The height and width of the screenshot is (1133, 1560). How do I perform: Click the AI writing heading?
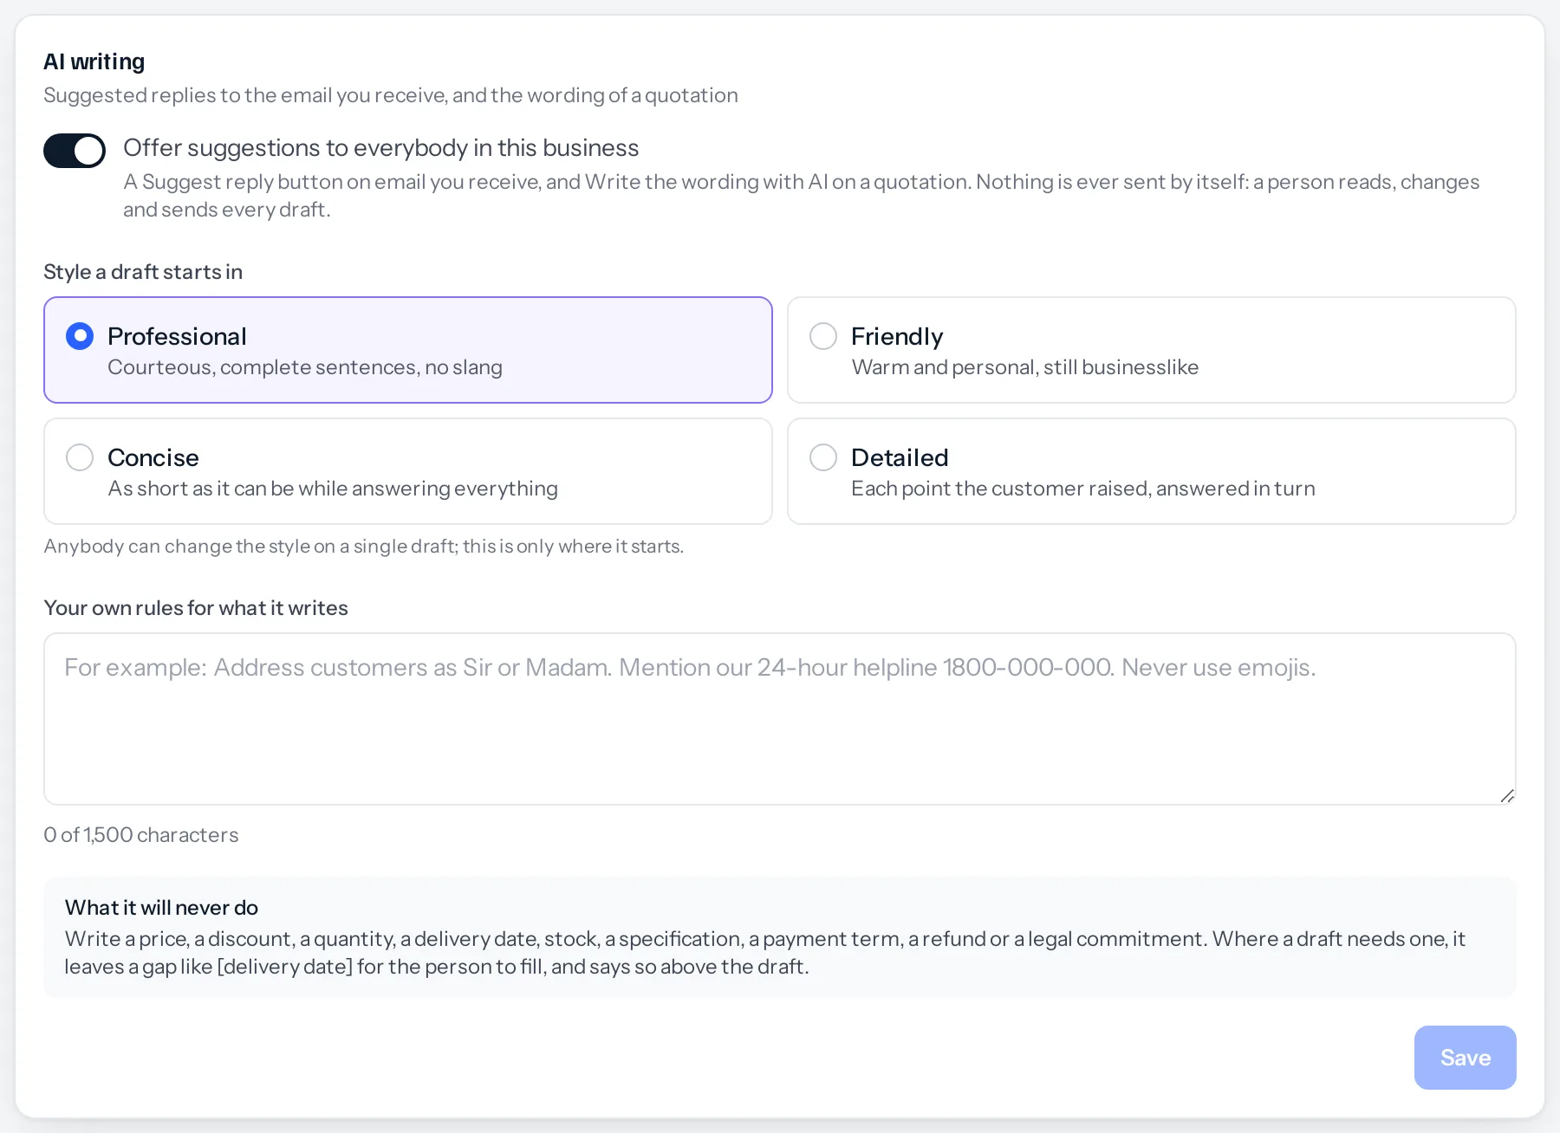tap(94, 62)
